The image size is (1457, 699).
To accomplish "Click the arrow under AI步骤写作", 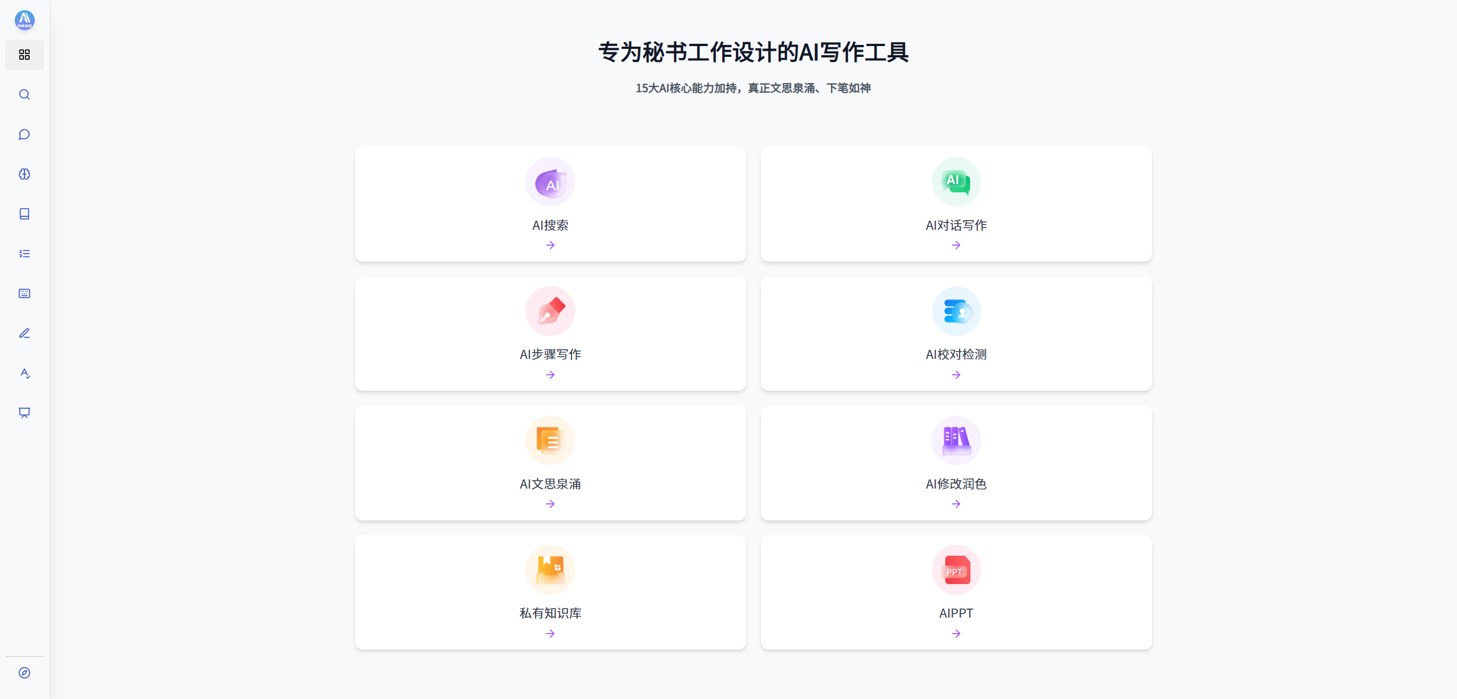I will click(550, 375).
